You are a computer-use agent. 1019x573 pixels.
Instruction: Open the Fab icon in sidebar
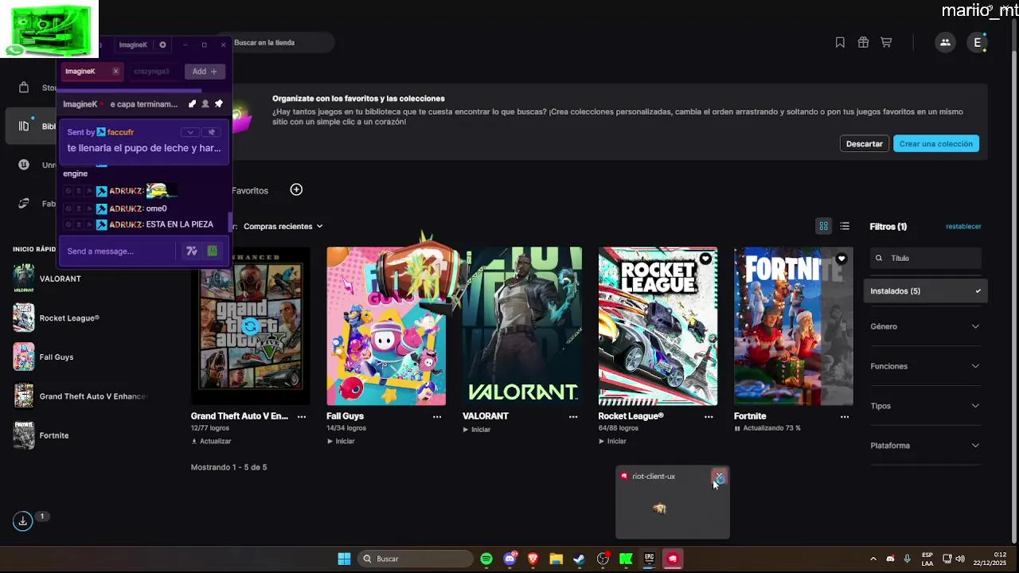(x=24, y=203)
